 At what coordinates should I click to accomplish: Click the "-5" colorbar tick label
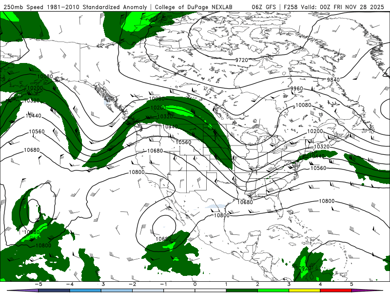39,284
